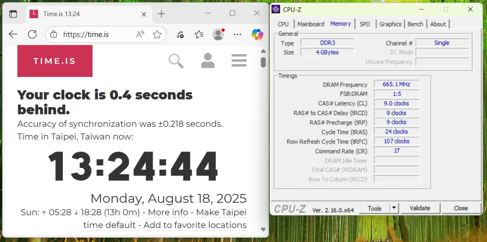
Task: Click the 9.0 clocks CAS latency value
Action: pos(396,103)
